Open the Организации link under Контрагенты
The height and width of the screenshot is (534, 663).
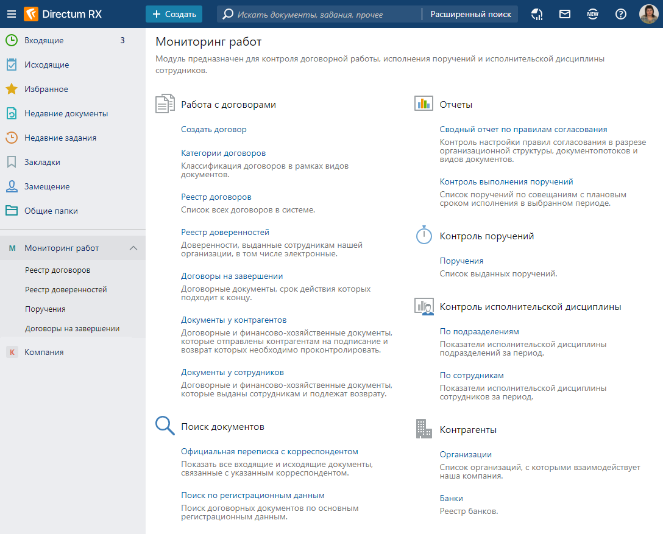[466, 455]
